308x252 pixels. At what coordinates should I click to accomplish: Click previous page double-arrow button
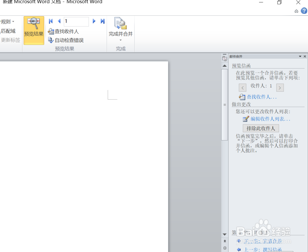[225, 241]
